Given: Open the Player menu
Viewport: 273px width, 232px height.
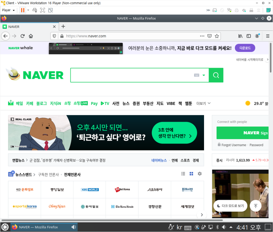Looking at the screenshot, I should tap(8, 10).
